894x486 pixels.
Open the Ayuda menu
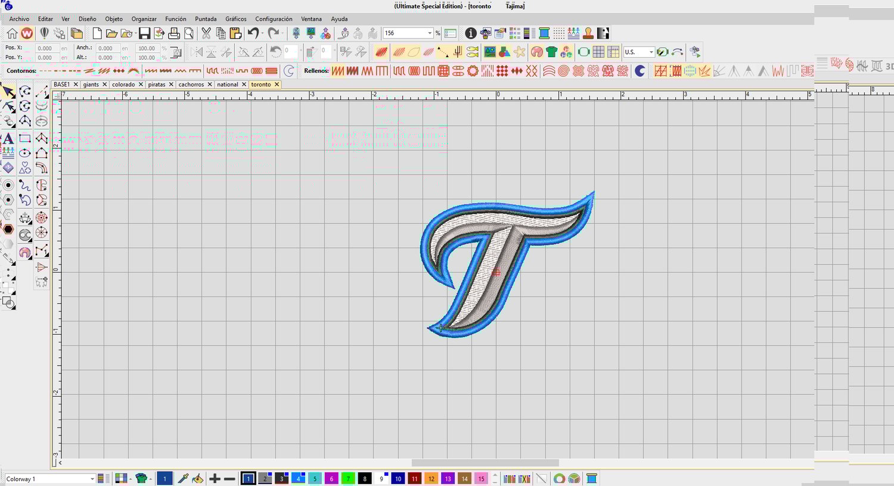pyautogui.click(x=339, y=19)
